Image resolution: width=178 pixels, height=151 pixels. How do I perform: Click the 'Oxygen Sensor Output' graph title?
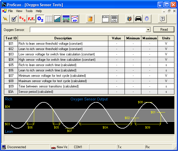[89, 99]
